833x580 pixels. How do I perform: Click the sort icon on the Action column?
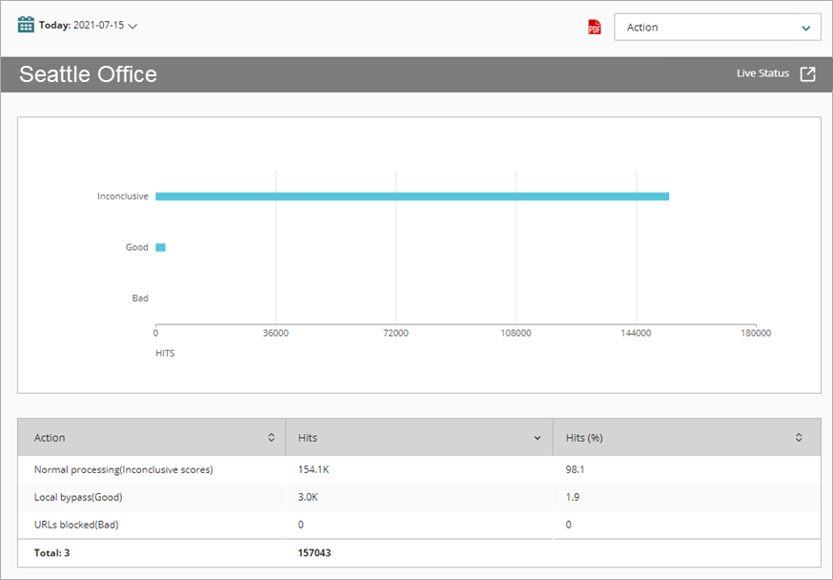[273, 437]
